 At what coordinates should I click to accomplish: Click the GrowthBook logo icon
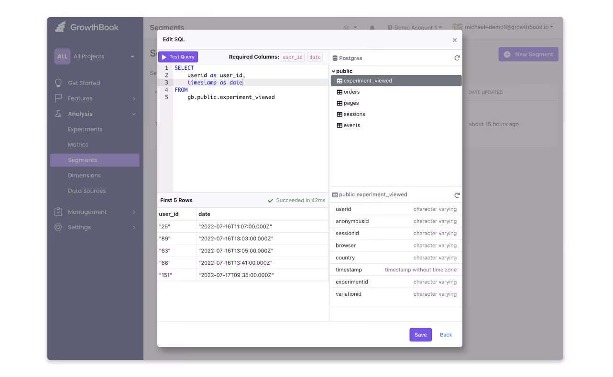pos(60,27)
